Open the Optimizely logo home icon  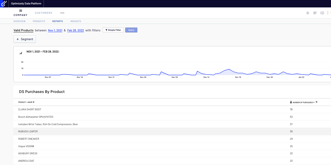[4, 4]
